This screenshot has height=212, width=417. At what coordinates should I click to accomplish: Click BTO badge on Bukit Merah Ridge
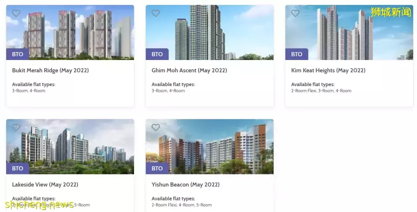click(x=17, y=54)
